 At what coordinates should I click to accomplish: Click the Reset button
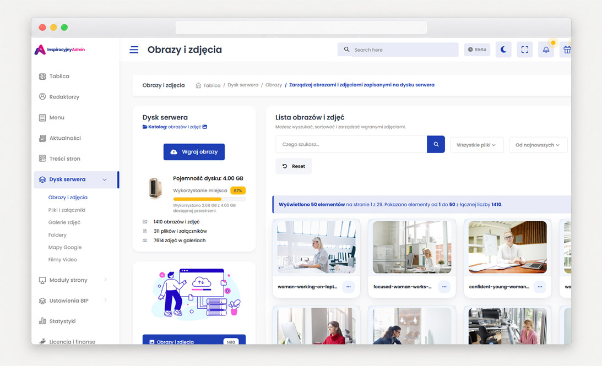294,166
